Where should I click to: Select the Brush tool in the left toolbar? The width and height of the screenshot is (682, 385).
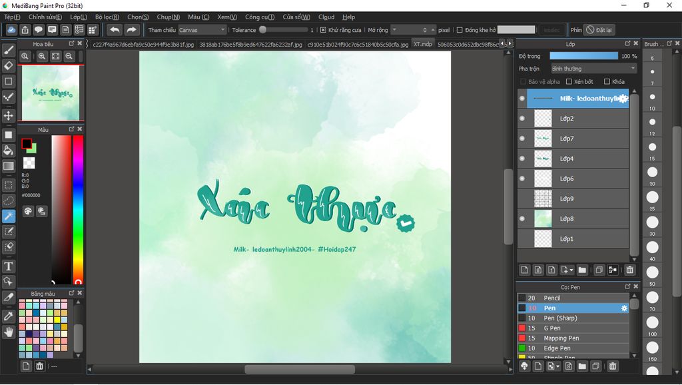click(x=8, y=51)
